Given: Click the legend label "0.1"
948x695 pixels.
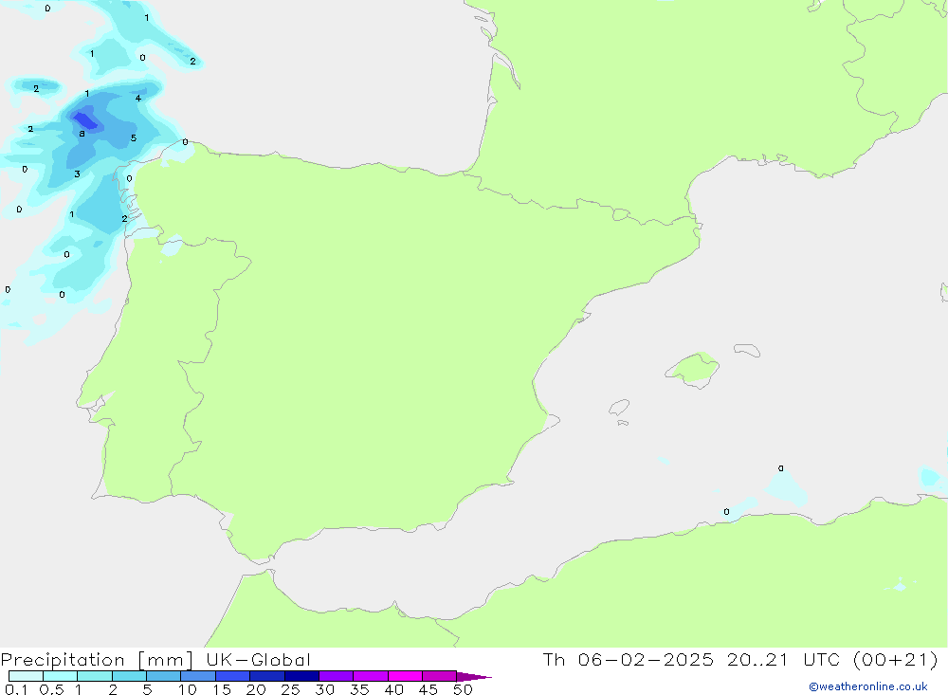Looking at the screenshot, I should (x=16, y=689).
